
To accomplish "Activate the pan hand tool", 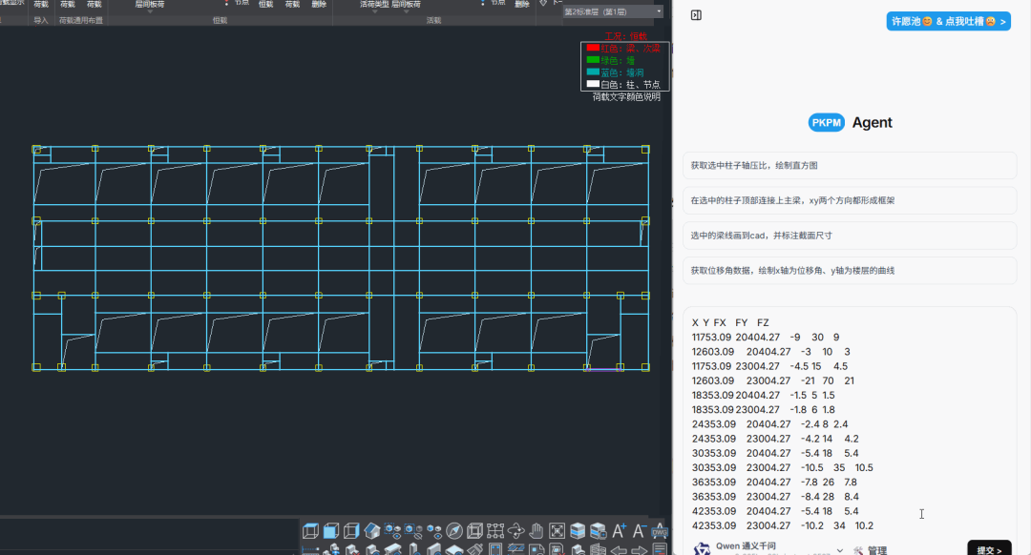I will click(x=537, y=531).
